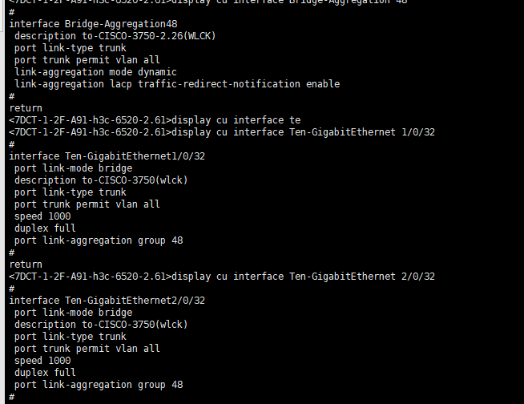
Task: Click the description line under Ten-GigabitEthernet1/0/32
Action: tap(101, 180)
